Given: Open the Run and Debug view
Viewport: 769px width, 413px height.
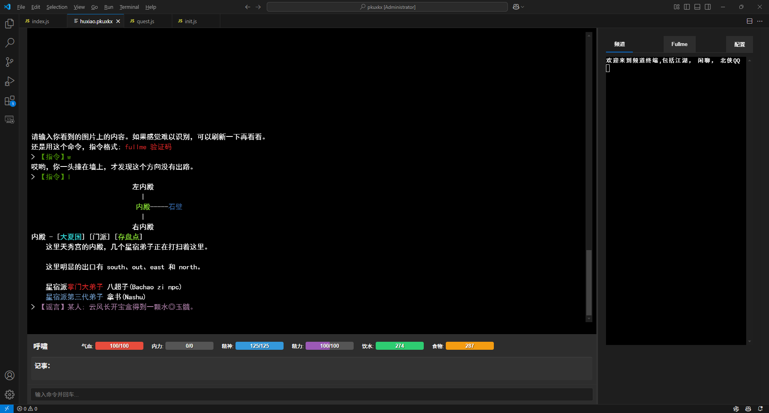Looking at the screenshot, I should click(x=10, y=81).
